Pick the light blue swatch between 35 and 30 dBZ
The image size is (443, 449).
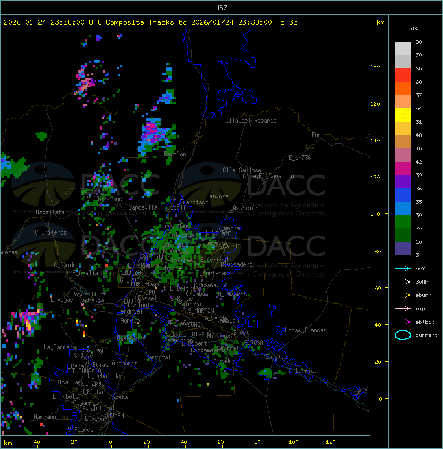[x=403, y=209]
